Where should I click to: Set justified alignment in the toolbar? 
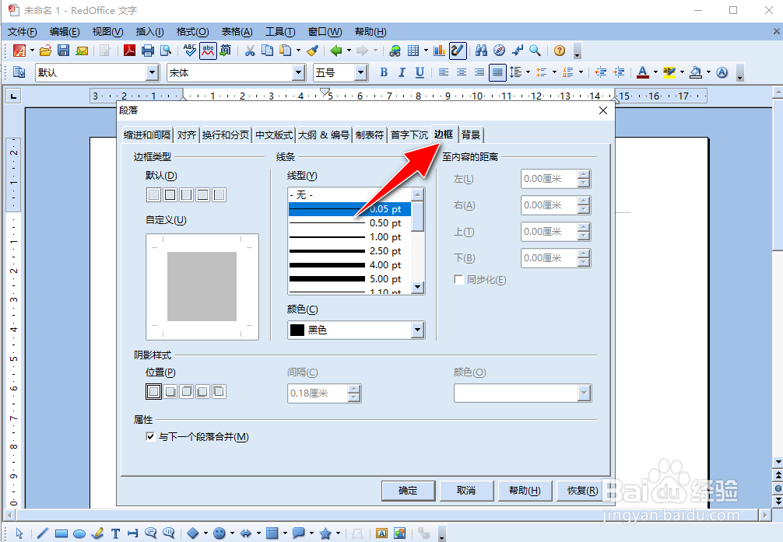click(x=497, y=72)
